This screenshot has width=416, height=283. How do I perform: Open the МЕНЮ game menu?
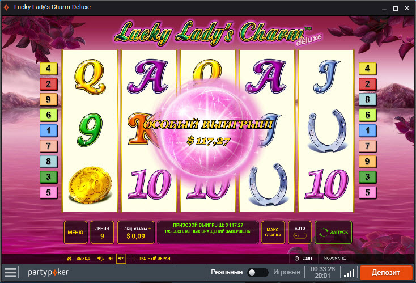[x=75, y=233]
